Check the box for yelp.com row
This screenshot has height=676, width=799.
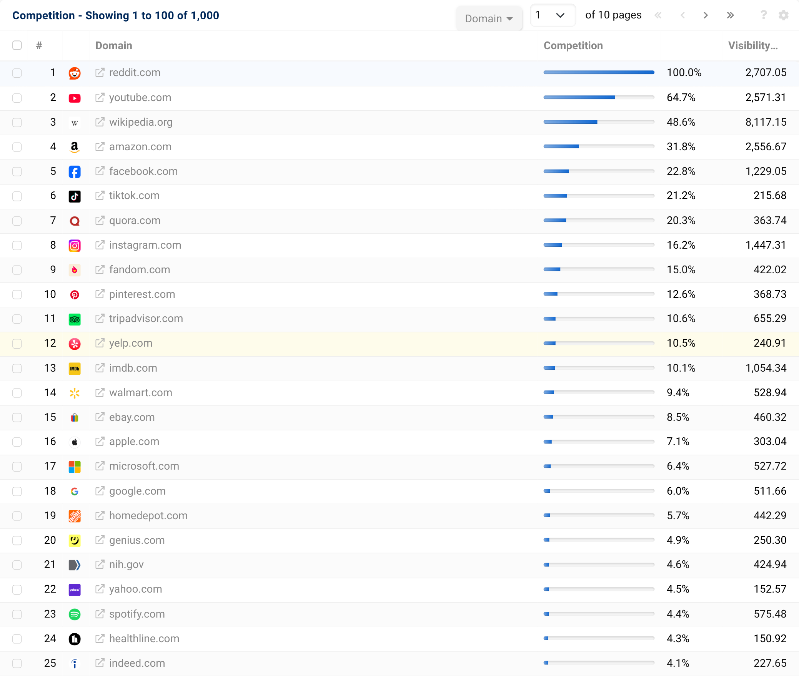coord(17,344)
